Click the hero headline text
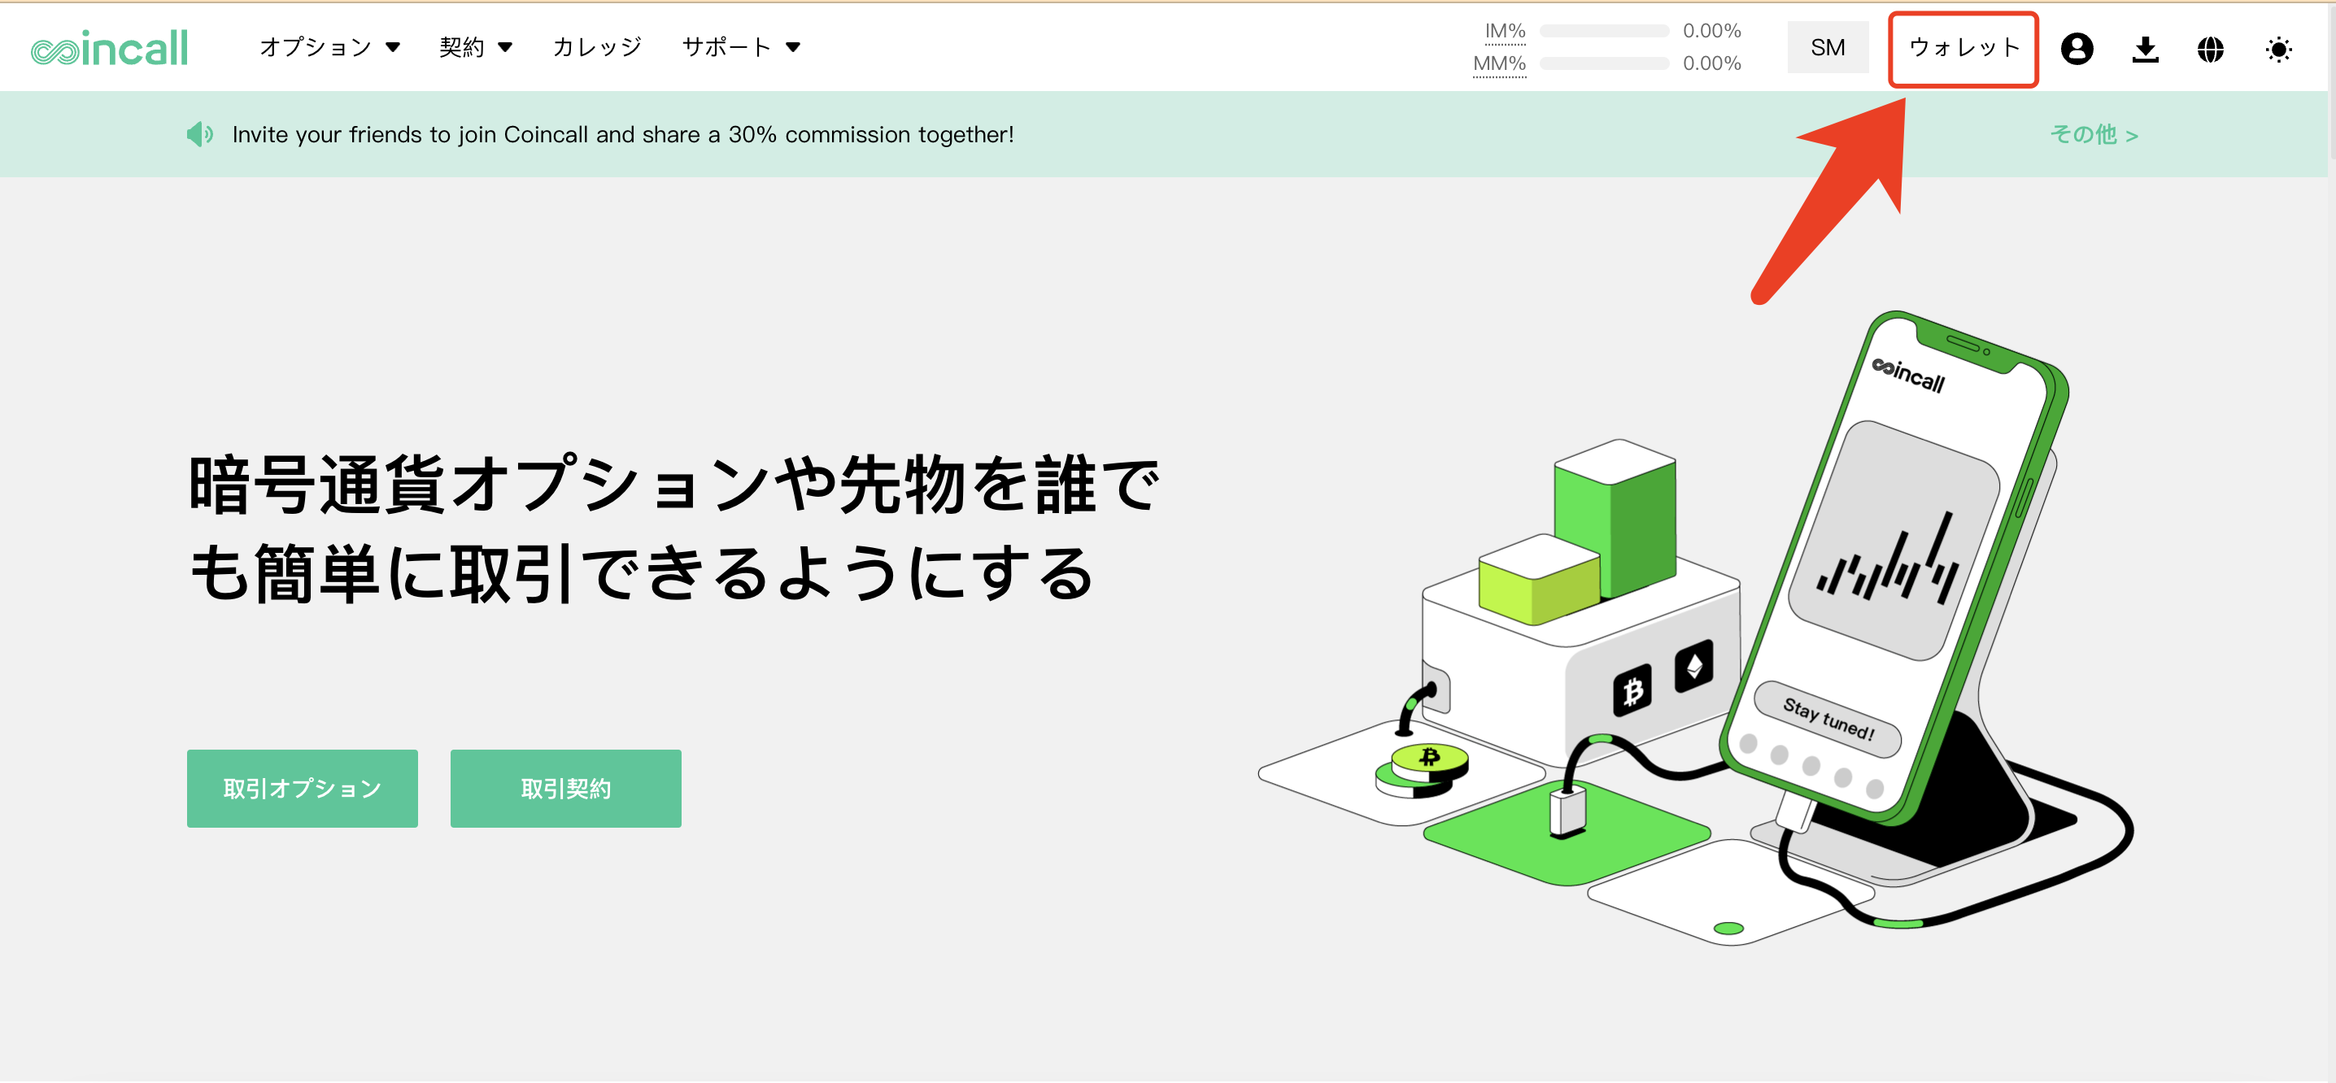 pos(673,529)
